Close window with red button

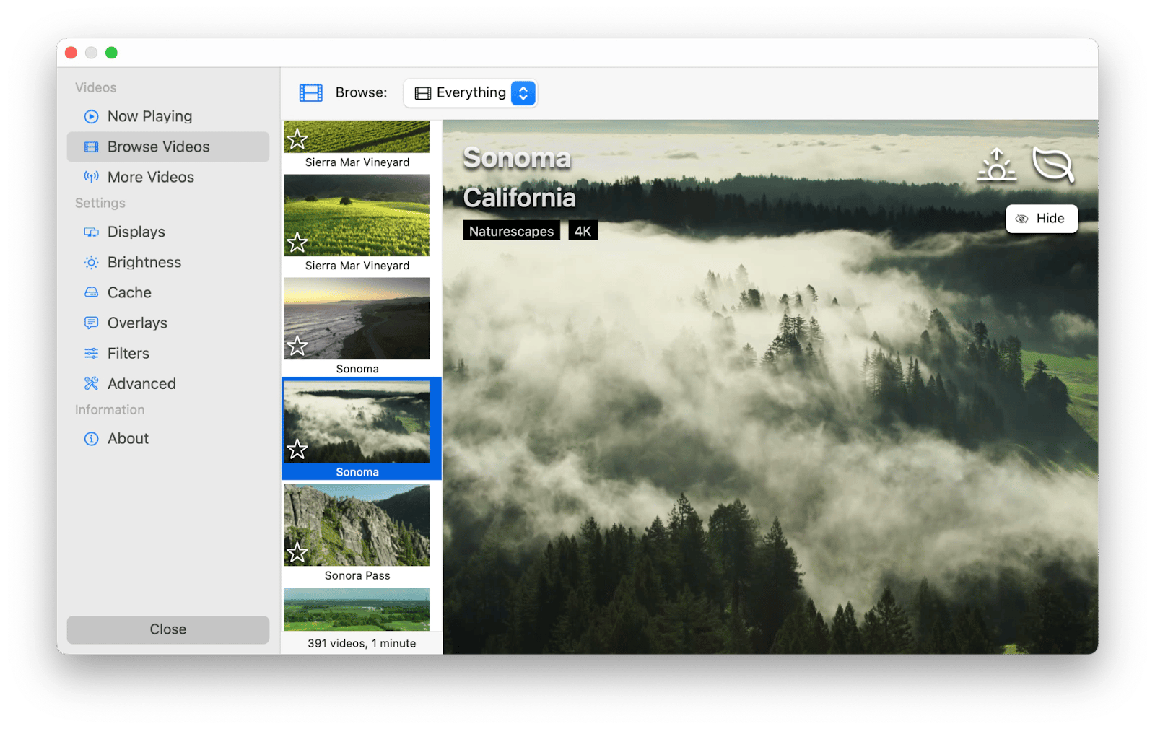click(71, 53)
